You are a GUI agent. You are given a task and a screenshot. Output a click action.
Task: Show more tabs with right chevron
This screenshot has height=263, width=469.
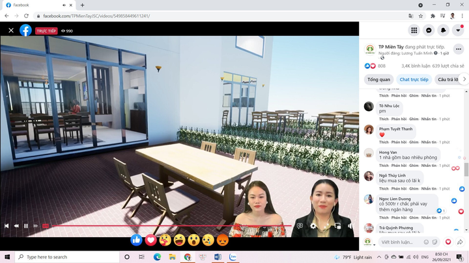(464, 79)
